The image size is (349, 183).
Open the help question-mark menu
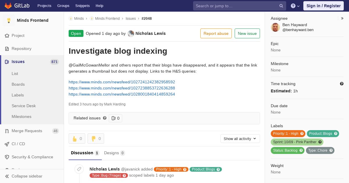(x=295, y=6)
